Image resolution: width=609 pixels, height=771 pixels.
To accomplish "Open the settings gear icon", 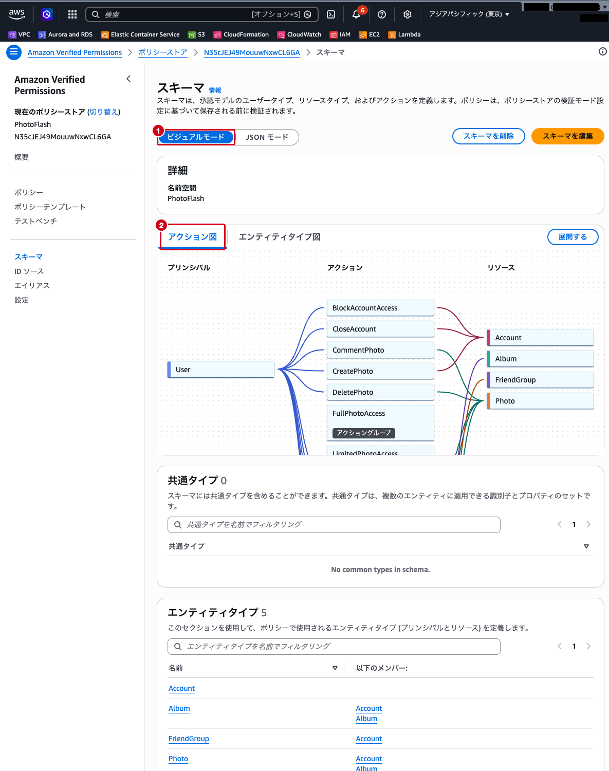I will point(408,14).
